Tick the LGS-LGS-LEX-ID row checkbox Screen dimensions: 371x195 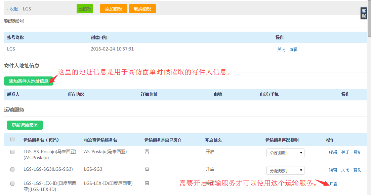click(12, 184)
